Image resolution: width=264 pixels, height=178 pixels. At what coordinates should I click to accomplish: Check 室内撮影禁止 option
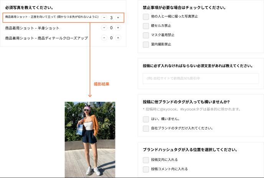[146, 45]
